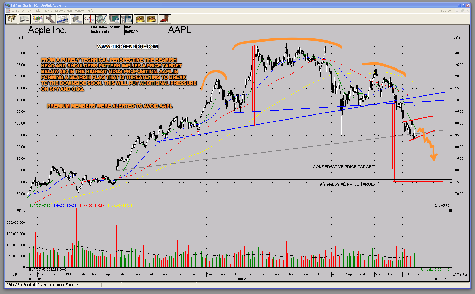Click the SMA(20):97,85 legend entry
This screenshot has width=475, height=294.
[39, 206]
